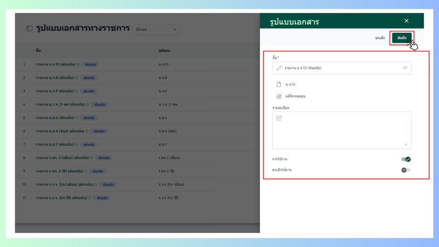Click the ร.ว.จ 3/4 (เดือน) format cell

(171, 184)
